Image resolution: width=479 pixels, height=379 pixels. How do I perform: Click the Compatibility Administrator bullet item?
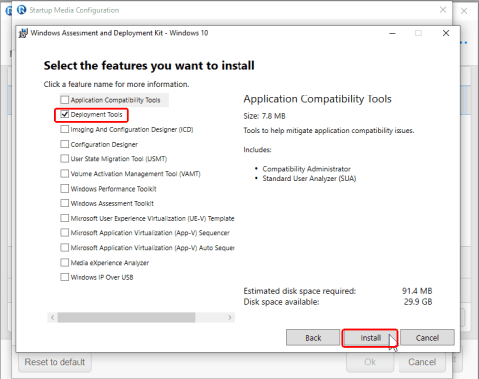307,169
